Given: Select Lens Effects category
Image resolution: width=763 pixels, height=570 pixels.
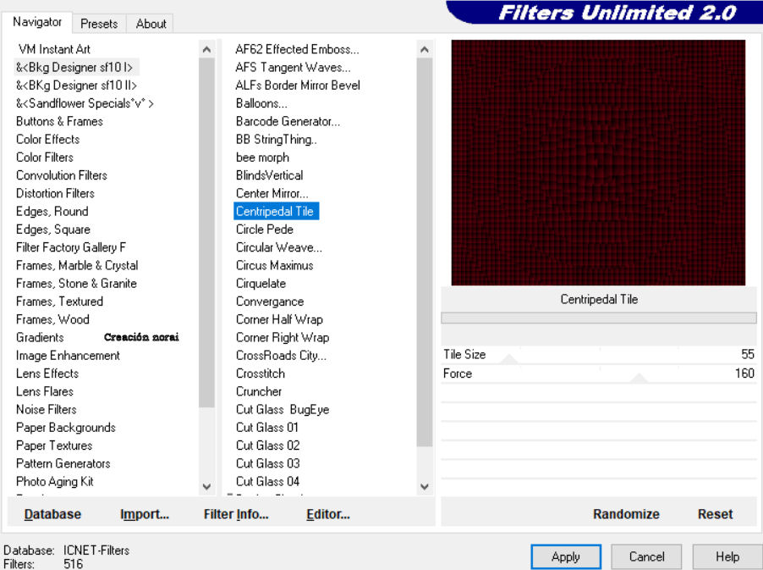Looking at the screenshot, I should [x=47, y=374].
